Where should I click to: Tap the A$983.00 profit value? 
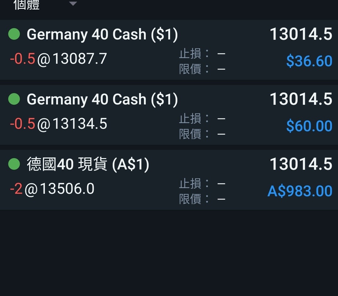click(300, 191)
